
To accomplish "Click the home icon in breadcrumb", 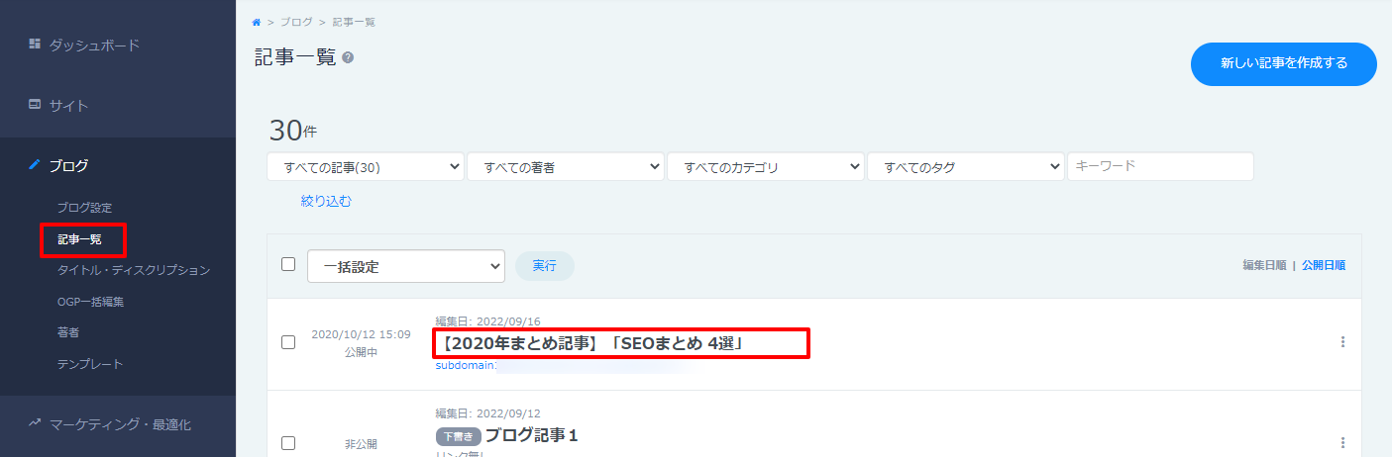I will pyautogui.click(x=257, y=22).
